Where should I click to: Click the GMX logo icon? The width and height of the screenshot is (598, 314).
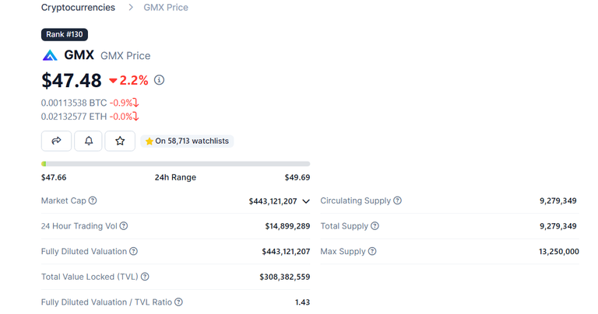50,55
